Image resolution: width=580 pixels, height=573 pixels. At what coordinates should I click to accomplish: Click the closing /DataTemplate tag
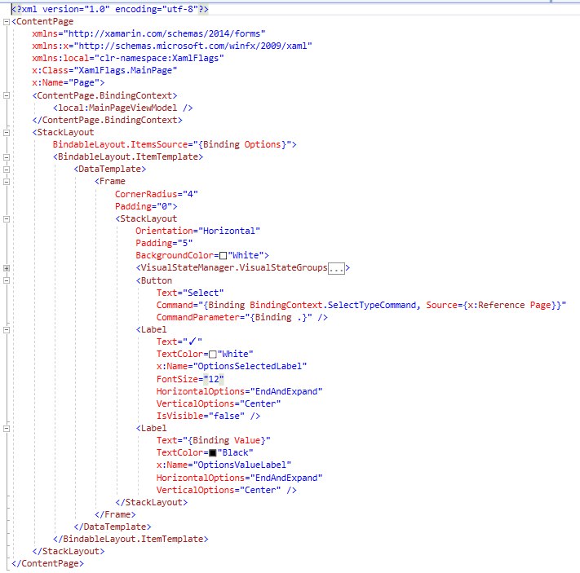[113, 527]
